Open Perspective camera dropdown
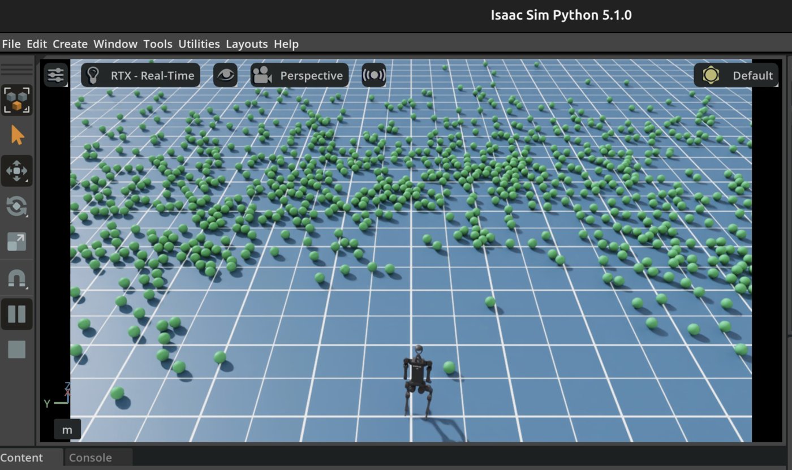The image size is (792, 470). pyautogui.click(x=299, y=75)
